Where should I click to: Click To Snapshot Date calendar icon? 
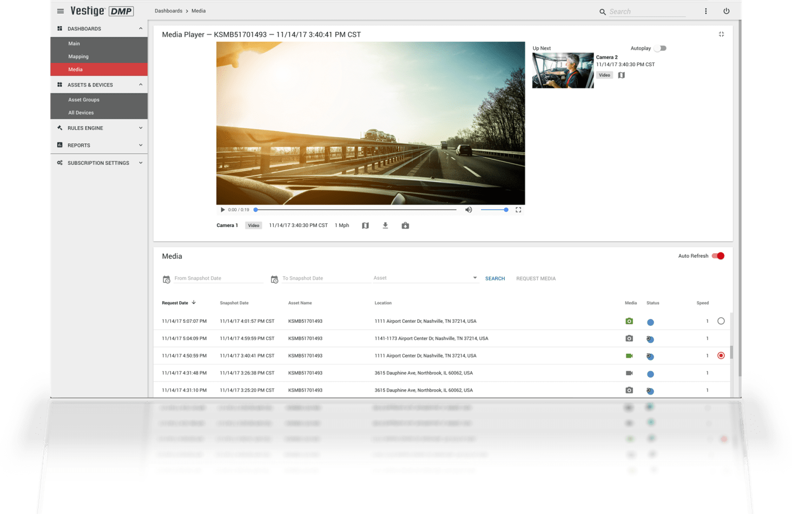click(x=274, y=279)
